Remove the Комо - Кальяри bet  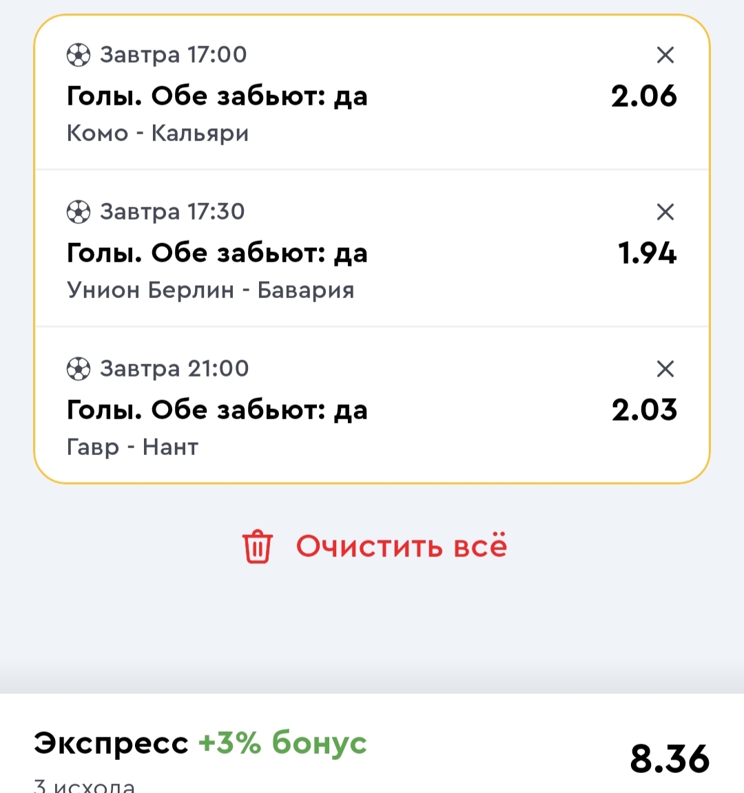[x=665, y=55]
